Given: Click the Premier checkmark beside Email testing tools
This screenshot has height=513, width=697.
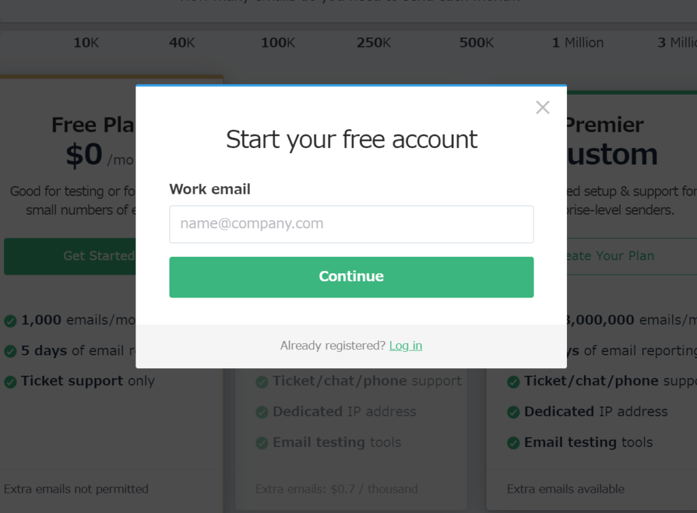Looking at the screenshot, I should coord(513,443).
